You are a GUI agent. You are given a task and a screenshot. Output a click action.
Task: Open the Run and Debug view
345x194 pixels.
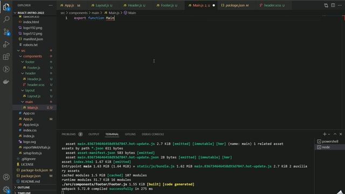point(6,44)
